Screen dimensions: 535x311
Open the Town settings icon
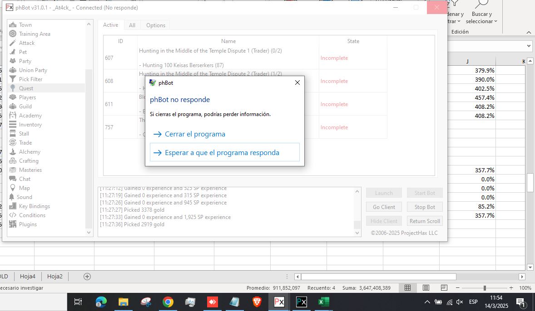(13, 25)
